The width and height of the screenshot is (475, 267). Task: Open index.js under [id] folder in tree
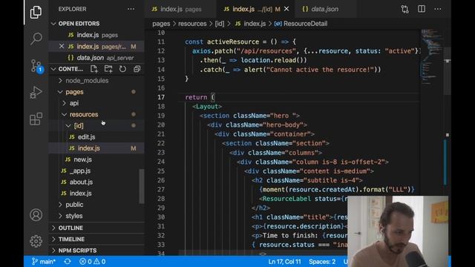[88, 148]
